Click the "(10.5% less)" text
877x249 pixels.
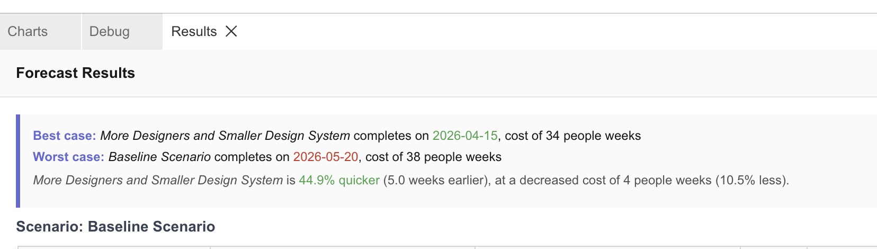pyautogui.click(x=751, y=181)
